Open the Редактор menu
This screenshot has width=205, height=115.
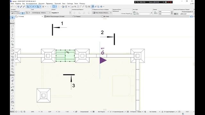pos(18,4)
